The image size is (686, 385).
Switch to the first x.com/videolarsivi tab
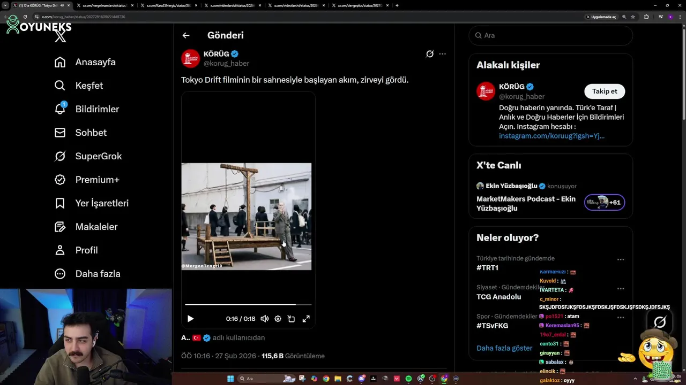coord(232,5)
